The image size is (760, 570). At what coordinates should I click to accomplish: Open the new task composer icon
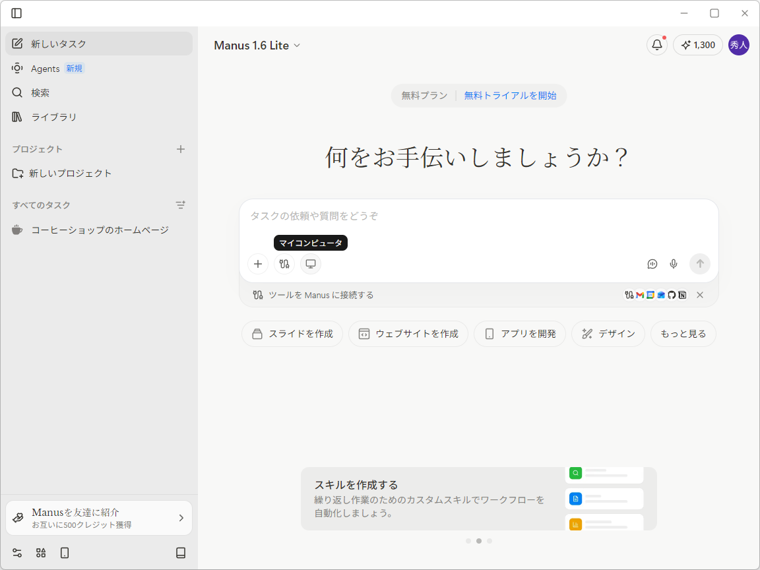click(x=18, y=44)
